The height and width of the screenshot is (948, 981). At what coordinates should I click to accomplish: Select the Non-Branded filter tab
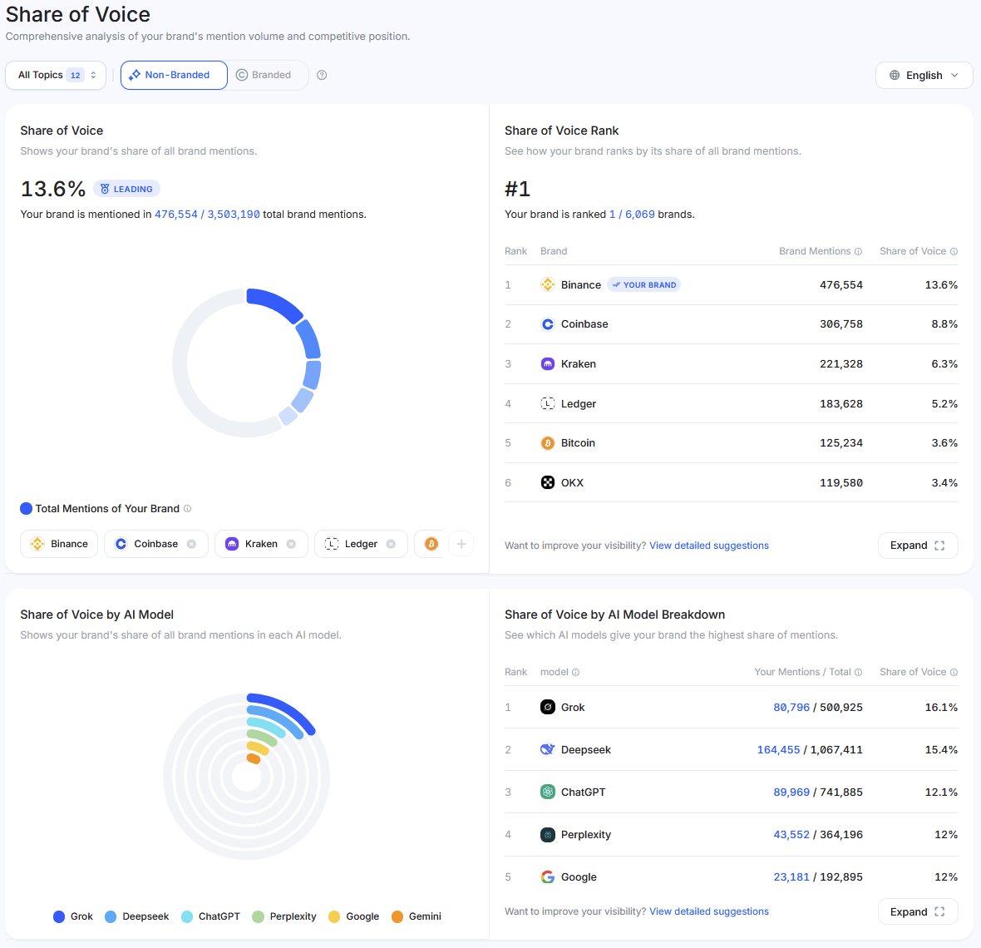pyautogui.click(x=173, y=75)
